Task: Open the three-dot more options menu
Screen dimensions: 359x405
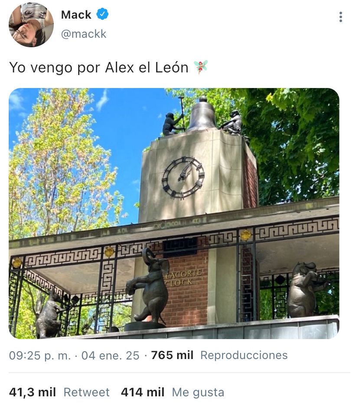Action: pos(341,17)
